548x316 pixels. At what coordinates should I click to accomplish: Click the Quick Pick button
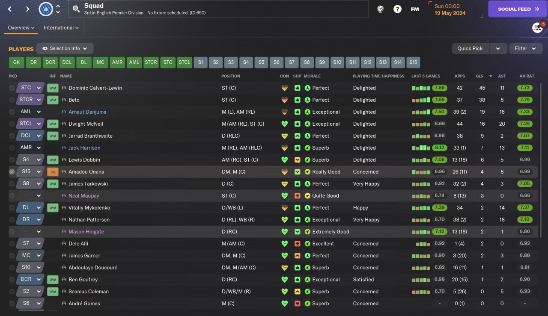pyautogui.click(x=470, y=49)
